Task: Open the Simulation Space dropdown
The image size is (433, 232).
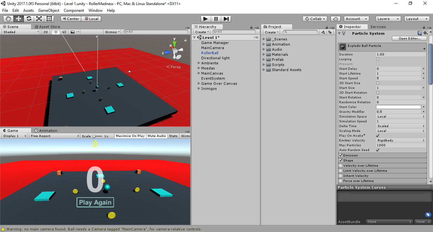Action: 401,117
